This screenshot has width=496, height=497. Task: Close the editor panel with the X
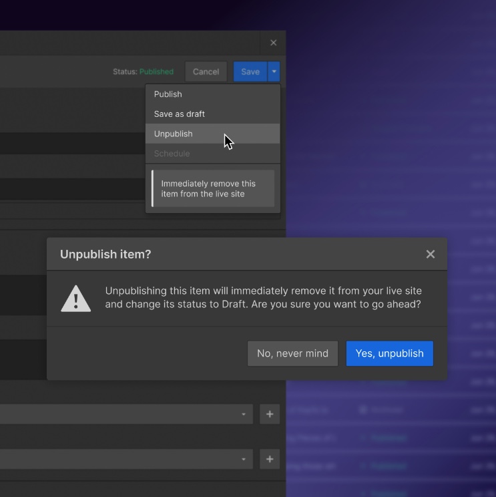[273, 43]
